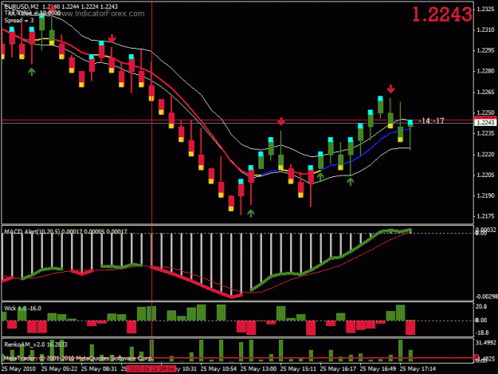The width and height of the screenshot is (498, 374).
Task: Click the 'Wick 1.0 -16.0' indicator label
Action: 22,309
